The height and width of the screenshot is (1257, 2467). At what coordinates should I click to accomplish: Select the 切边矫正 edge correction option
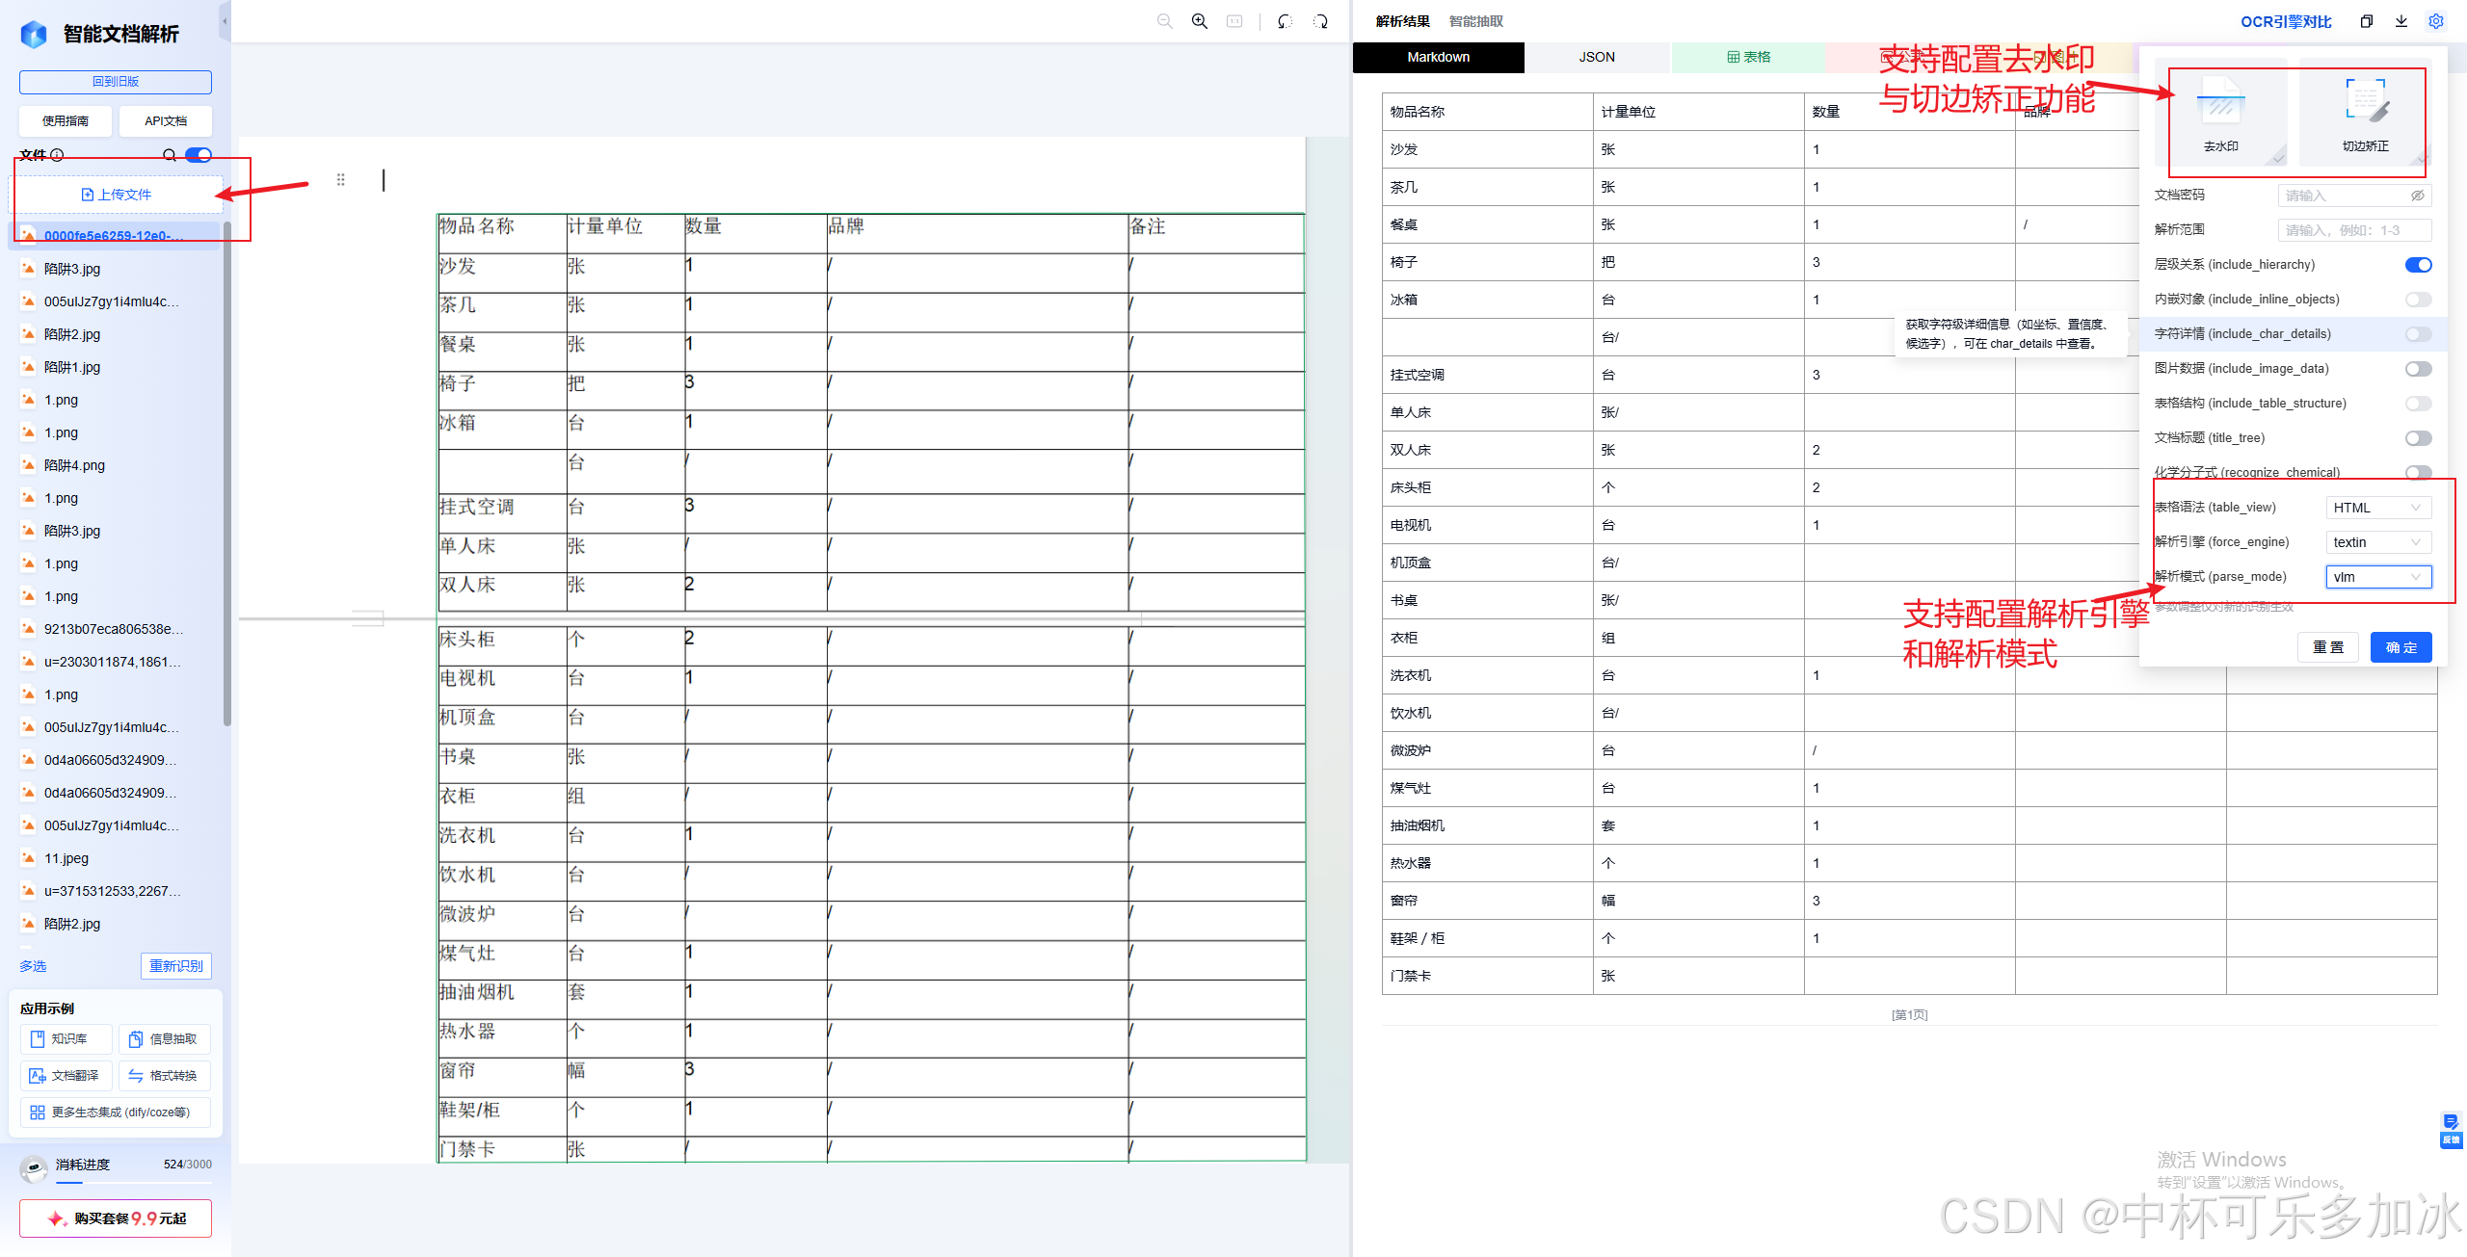tap(2365, 114)
